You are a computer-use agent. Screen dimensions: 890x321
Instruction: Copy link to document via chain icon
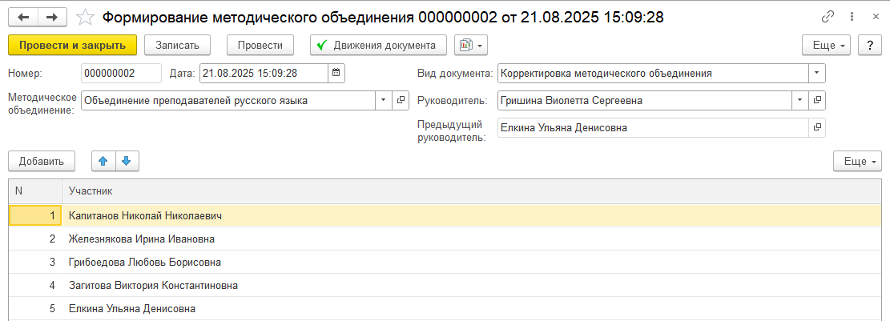[828, 17]
